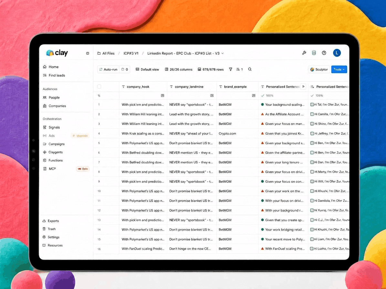Select "Your work bridging retail..." cell

click(x=283, y=230)
